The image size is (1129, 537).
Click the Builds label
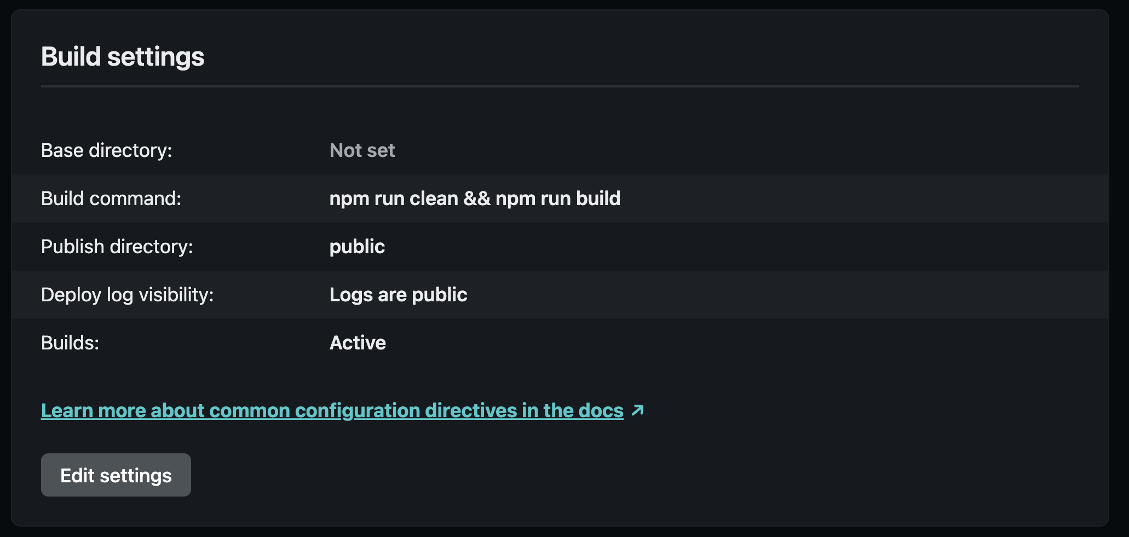click(70, 343)
